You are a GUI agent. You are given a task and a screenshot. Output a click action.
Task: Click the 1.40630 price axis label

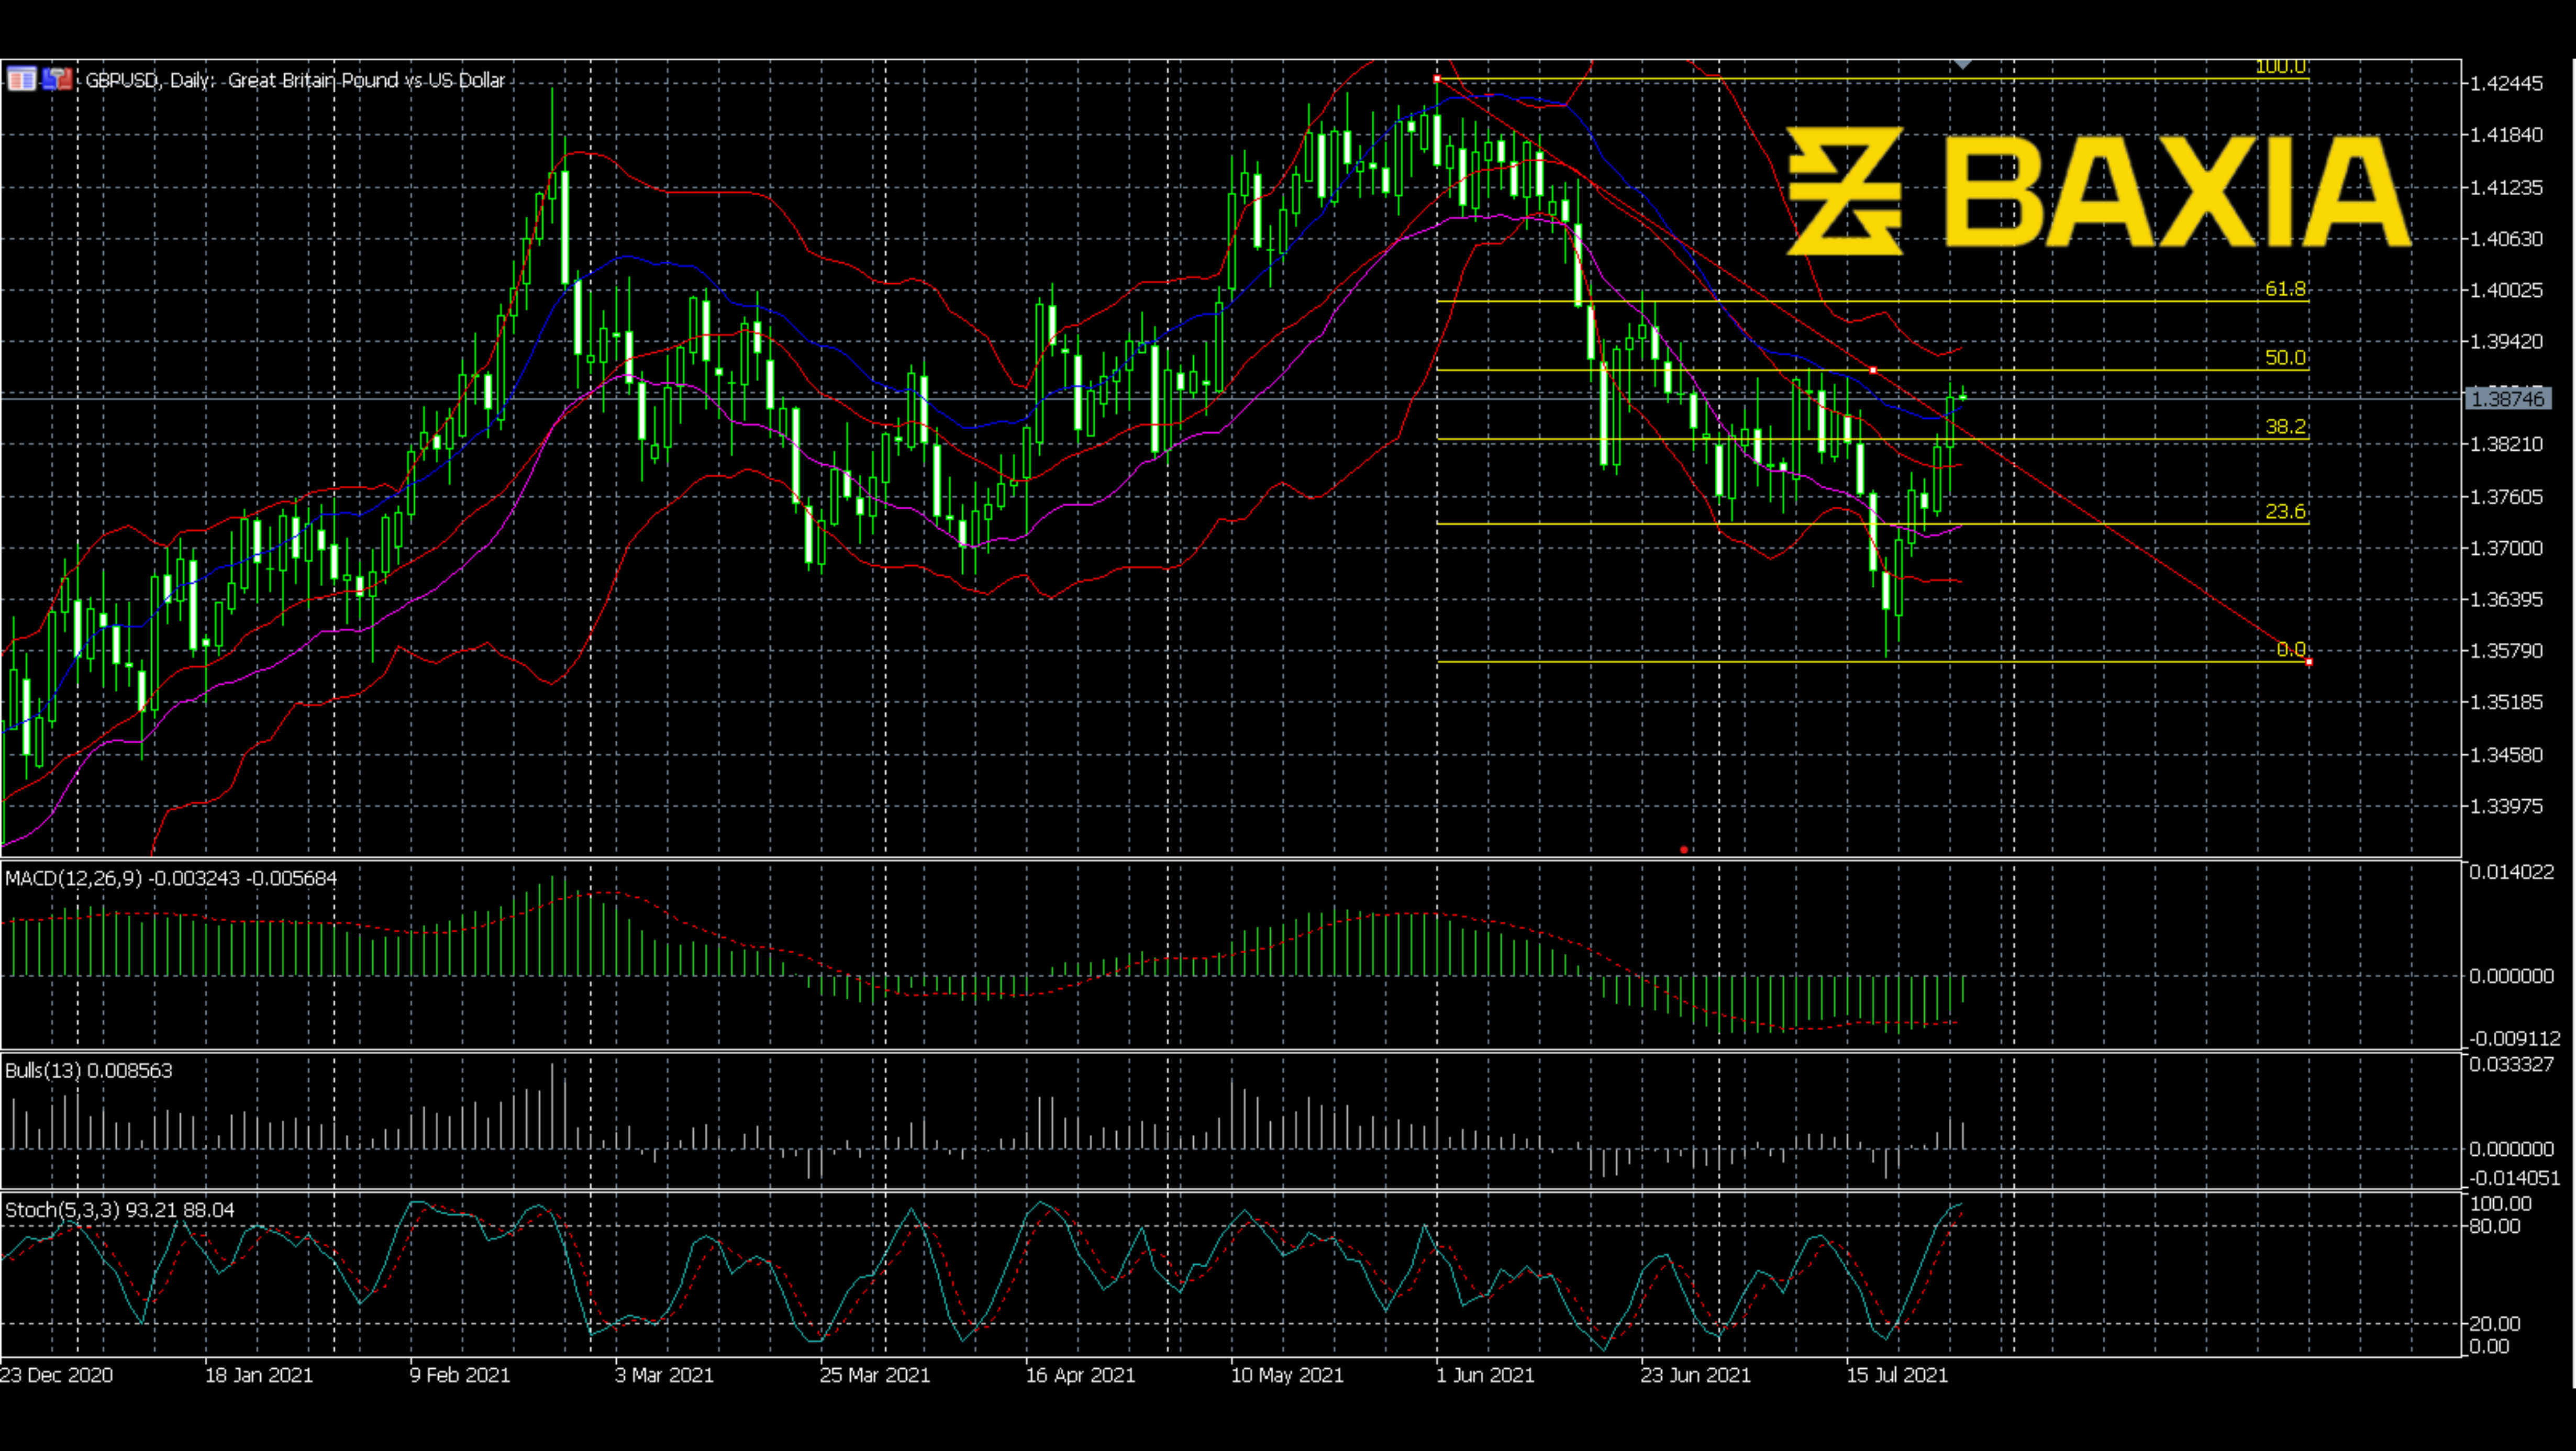pos(2506,238)
